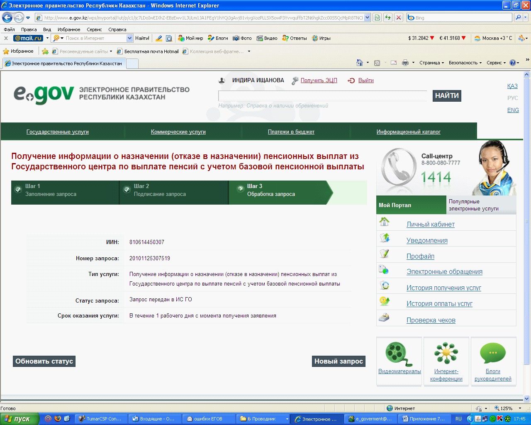Click the refresh icon in address bar

point(388,17)
